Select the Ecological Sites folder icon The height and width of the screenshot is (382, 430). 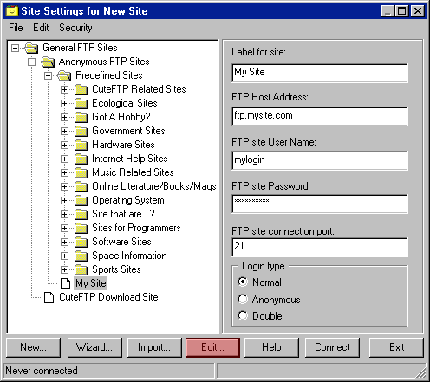[81, 103]
